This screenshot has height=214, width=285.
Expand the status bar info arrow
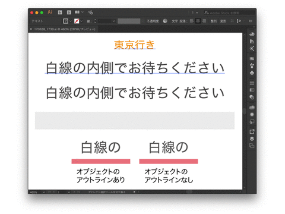click(134, 192)
